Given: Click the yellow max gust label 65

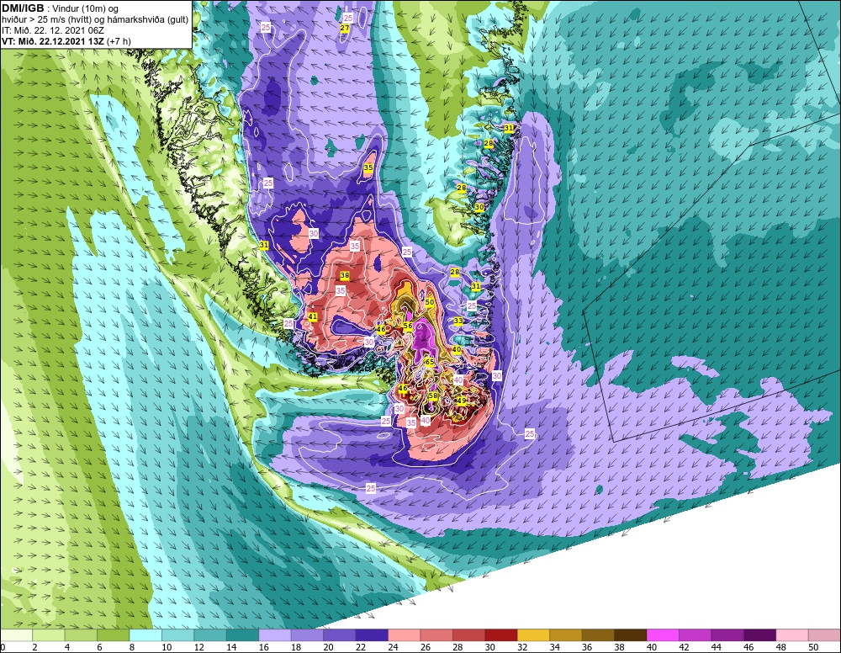Looking at the screenshot, I should coord(430,362).
